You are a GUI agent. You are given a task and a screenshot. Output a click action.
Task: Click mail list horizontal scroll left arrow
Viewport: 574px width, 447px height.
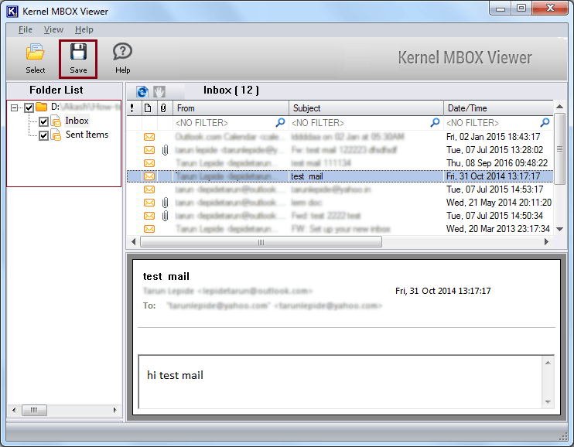pyautogui.click(x=133, y=242)
